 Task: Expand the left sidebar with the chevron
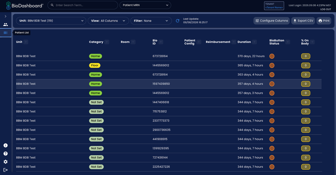(5, 16)
